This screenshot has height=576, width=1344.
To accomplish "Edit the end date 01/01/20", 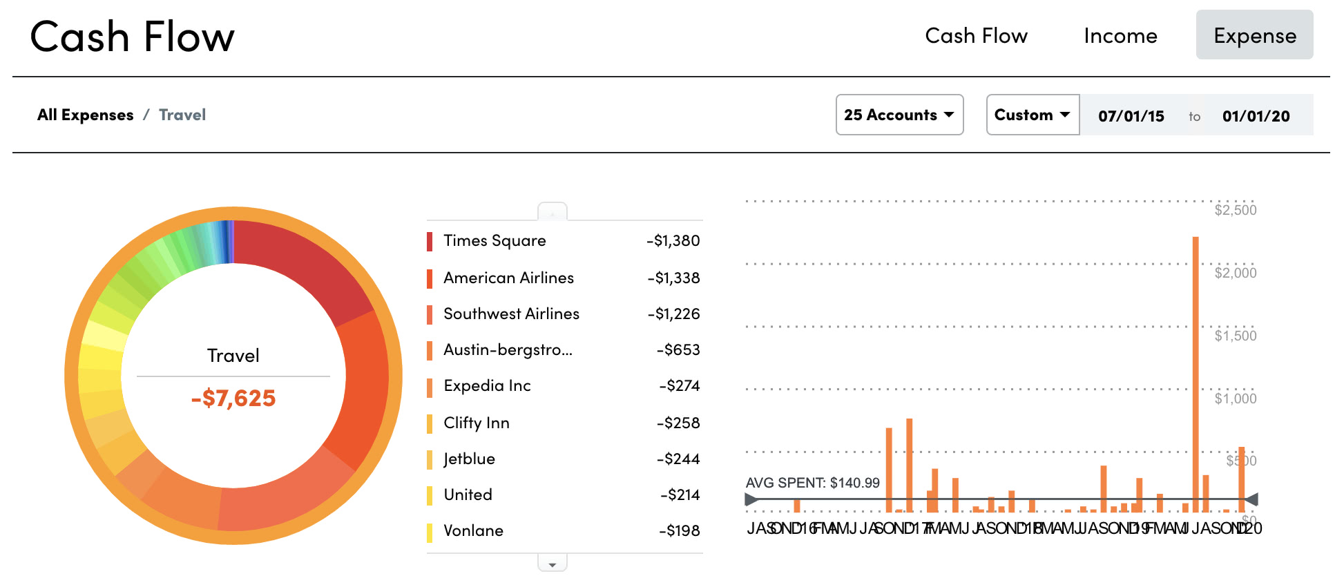I will tap(1256, 116).
